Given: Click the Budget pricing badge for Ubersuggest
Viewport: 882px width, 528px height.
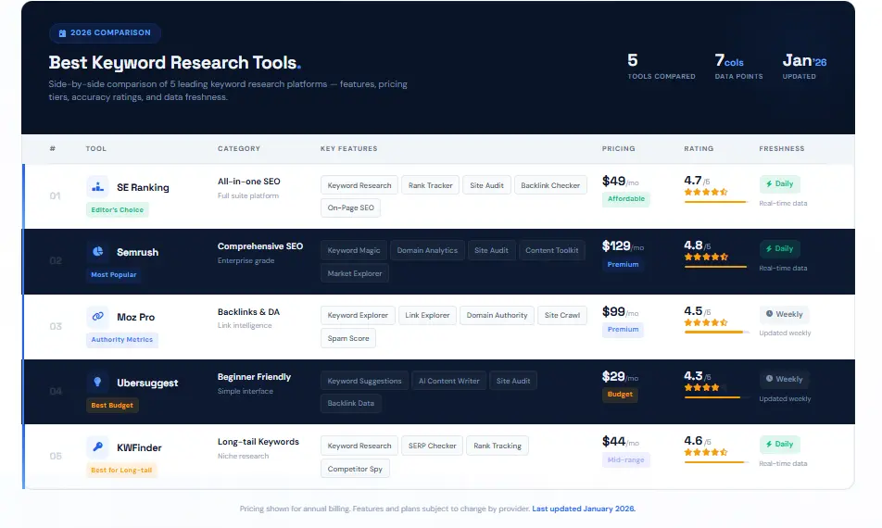Looking at the screenshot, I should (620, 395).
